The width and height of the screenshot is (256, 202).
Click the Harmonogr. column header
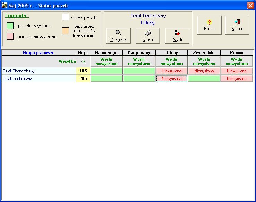click(x=106, y=53)
